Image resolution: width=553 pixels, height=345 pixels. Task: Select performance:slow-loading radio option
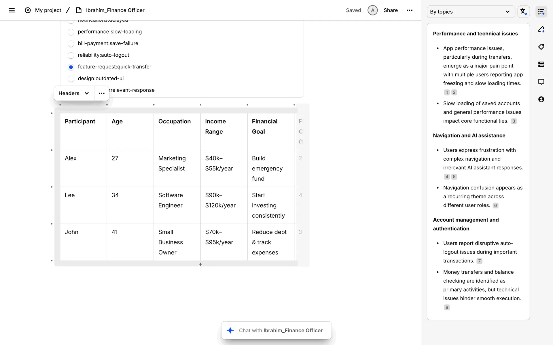pyautogui.click(x=71, y=32)
